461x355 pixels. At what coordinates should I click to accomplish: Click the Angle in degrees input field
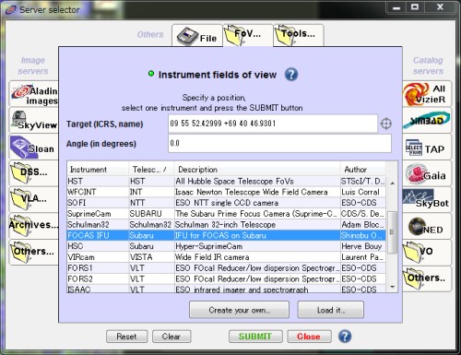coord(279,143)
